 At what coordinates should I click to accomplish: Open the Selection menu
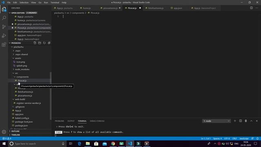coord(24,2)
